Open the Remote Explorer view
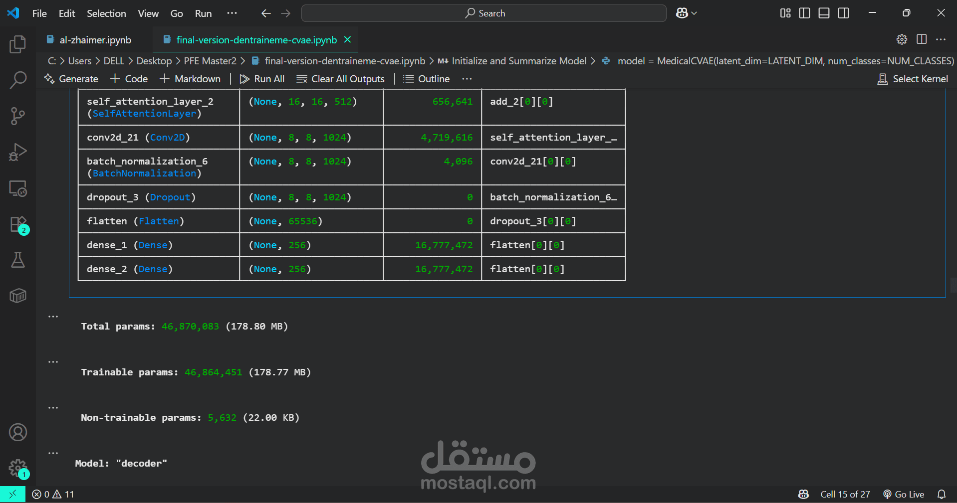The width and height of the screenshot is (957, 503). 18,188
